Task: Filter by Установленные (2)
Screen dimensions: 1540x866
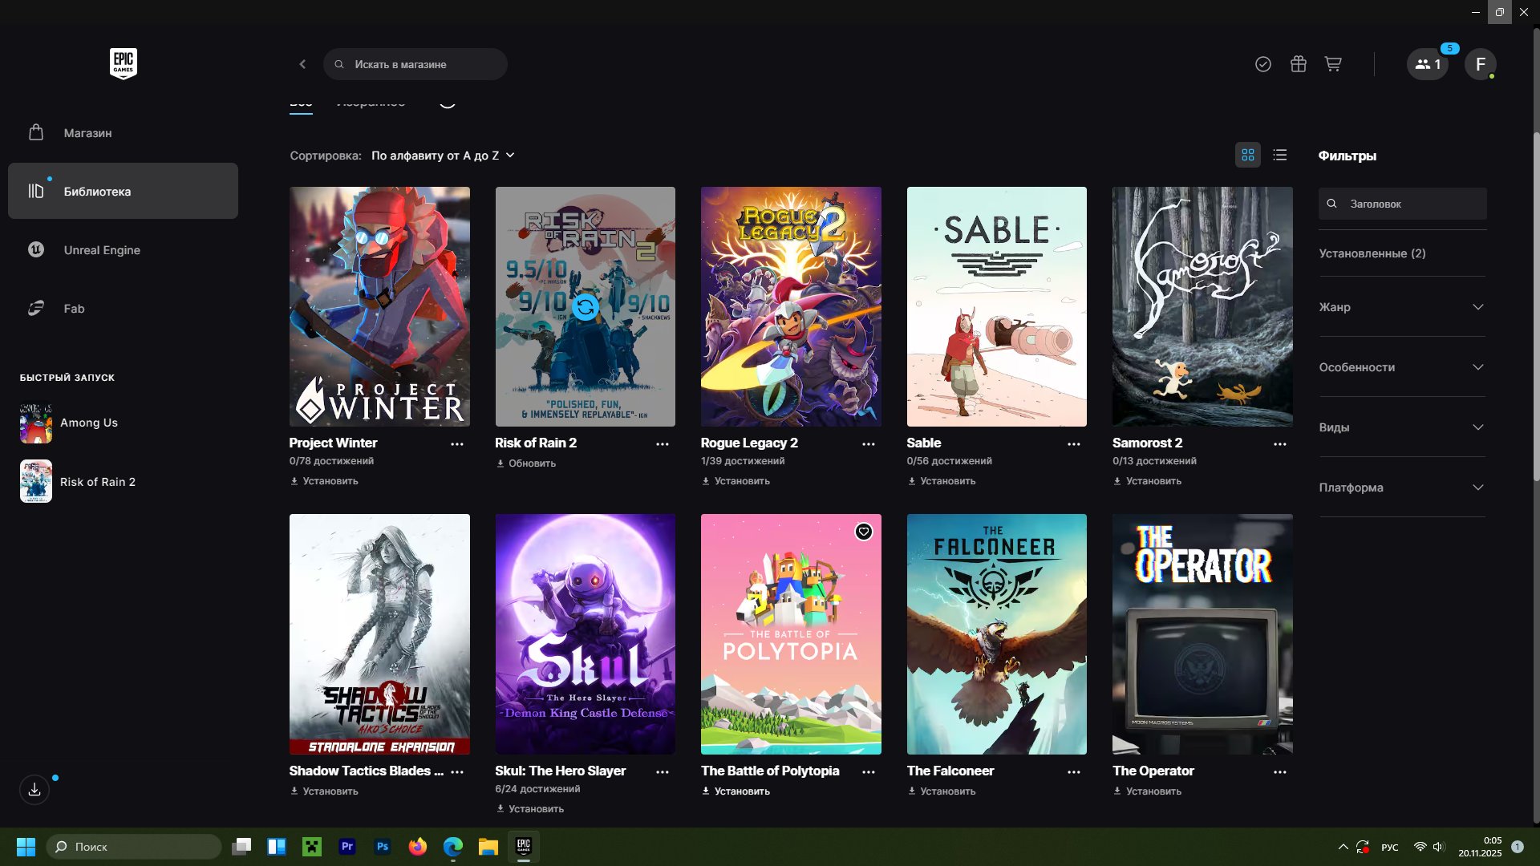Action: click(x=1372, y=253)
